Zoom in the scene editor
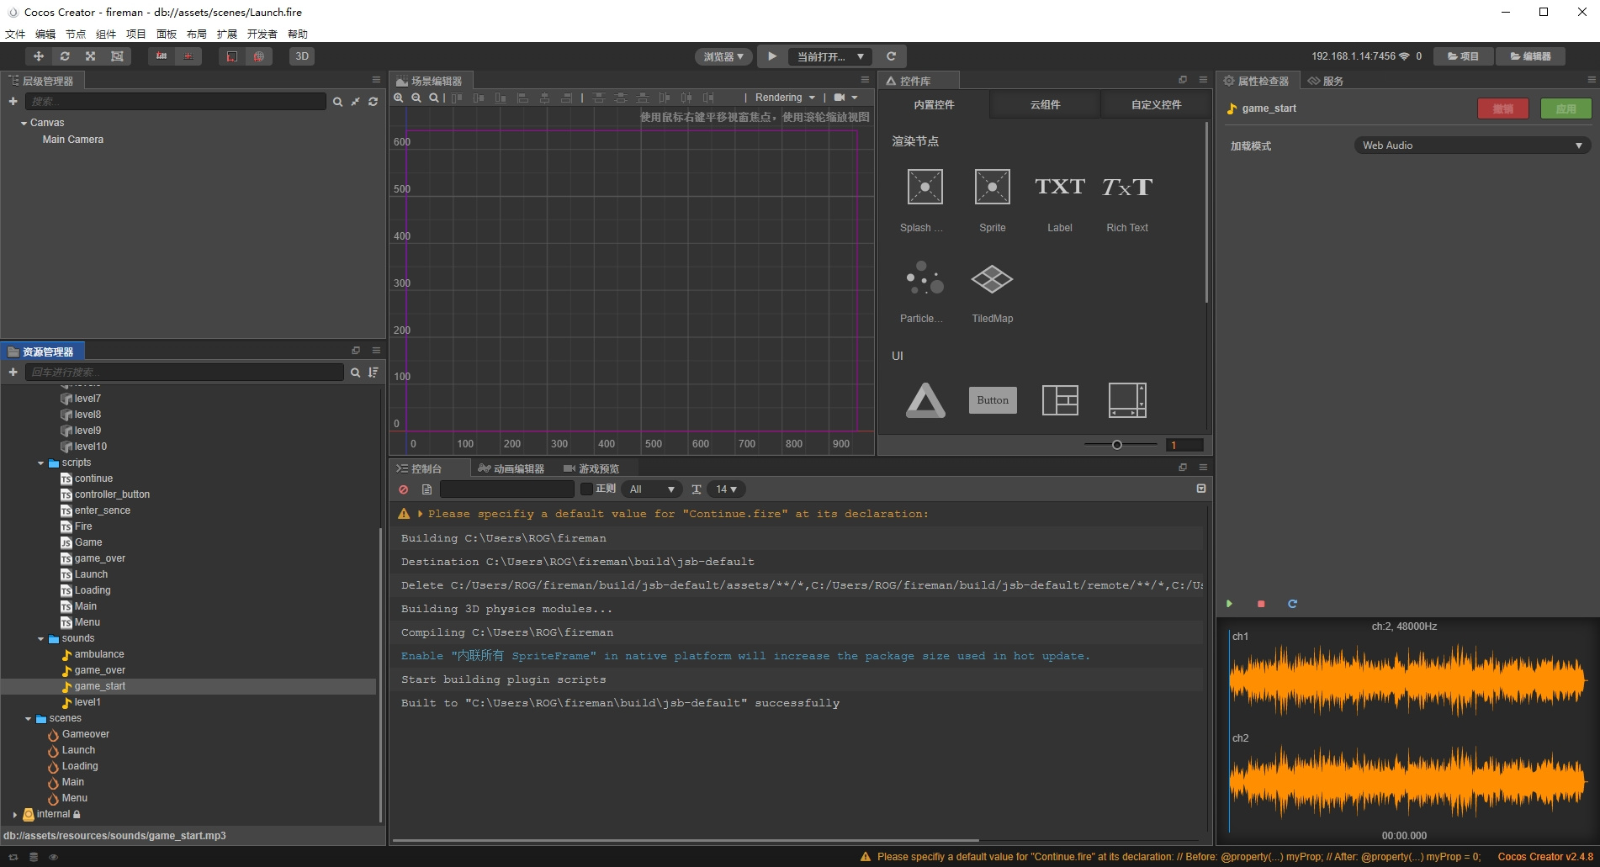The image size is (1600, 867). click(x=399, y=98)
